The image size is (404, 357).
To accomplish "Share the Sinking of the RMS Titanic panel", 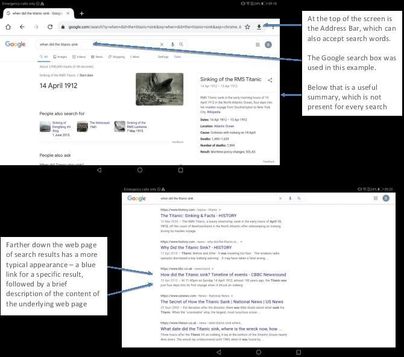I will pyautogui.click(x=270, y=80).
